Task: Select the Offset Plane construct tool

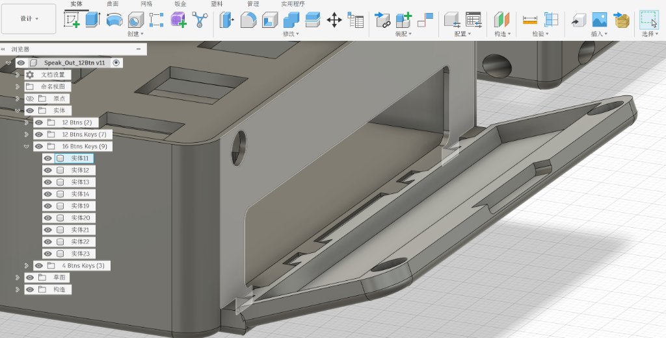Action: [501, 19]
